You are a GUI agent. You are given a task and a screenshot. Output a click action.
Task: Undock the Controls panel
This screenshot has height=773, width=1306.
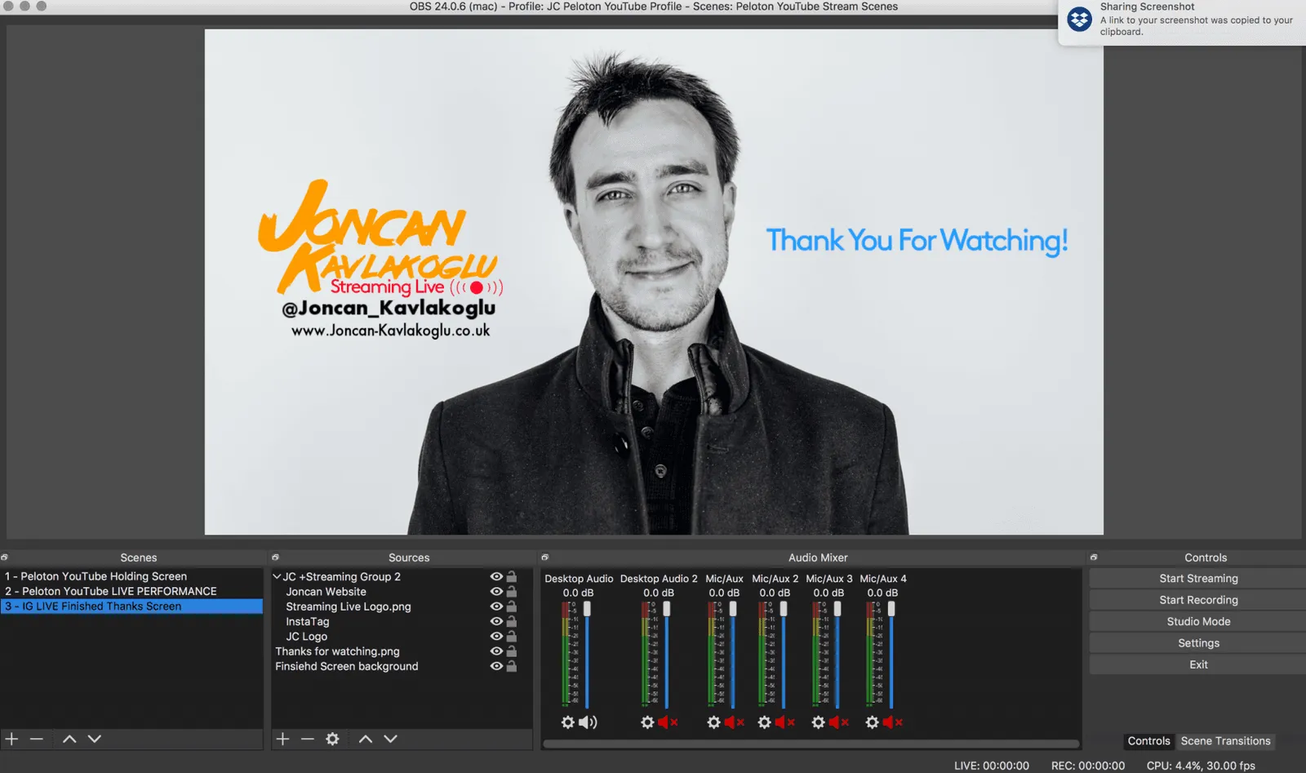[1094, 558]
